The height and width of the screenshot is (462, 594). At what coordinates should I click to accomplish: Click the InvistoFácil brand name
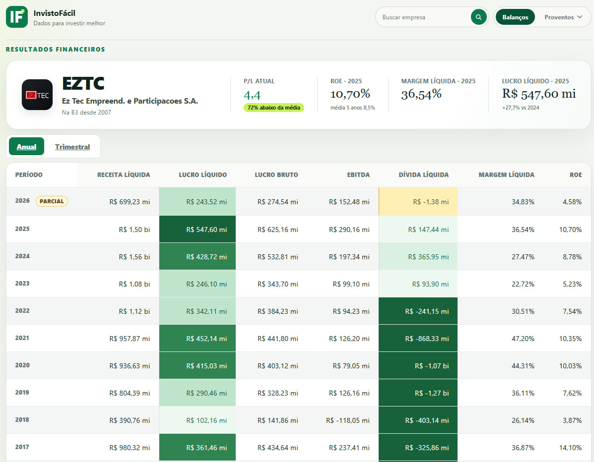(54, 13)
